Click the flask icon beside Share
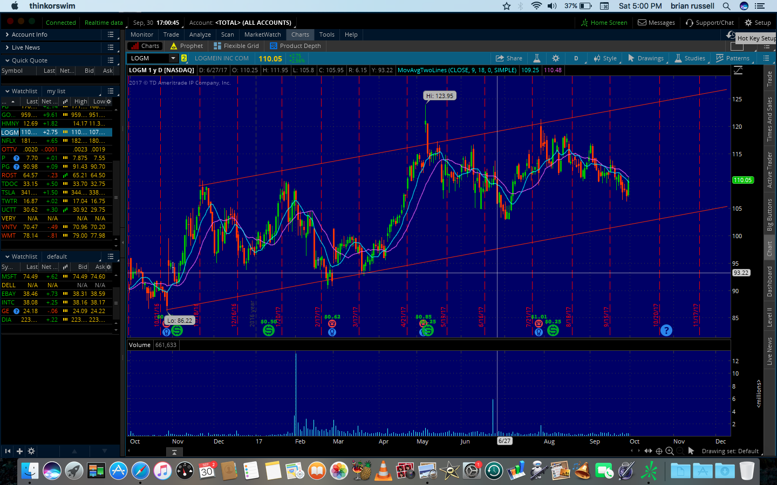The width and height of the screenshot is (777, 485). click(537, 58)
